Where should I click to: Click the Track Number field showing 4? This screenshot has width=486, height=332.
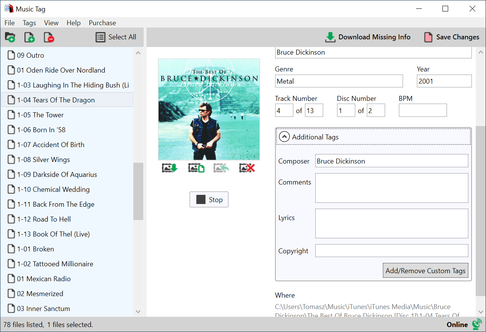[284, 110]
